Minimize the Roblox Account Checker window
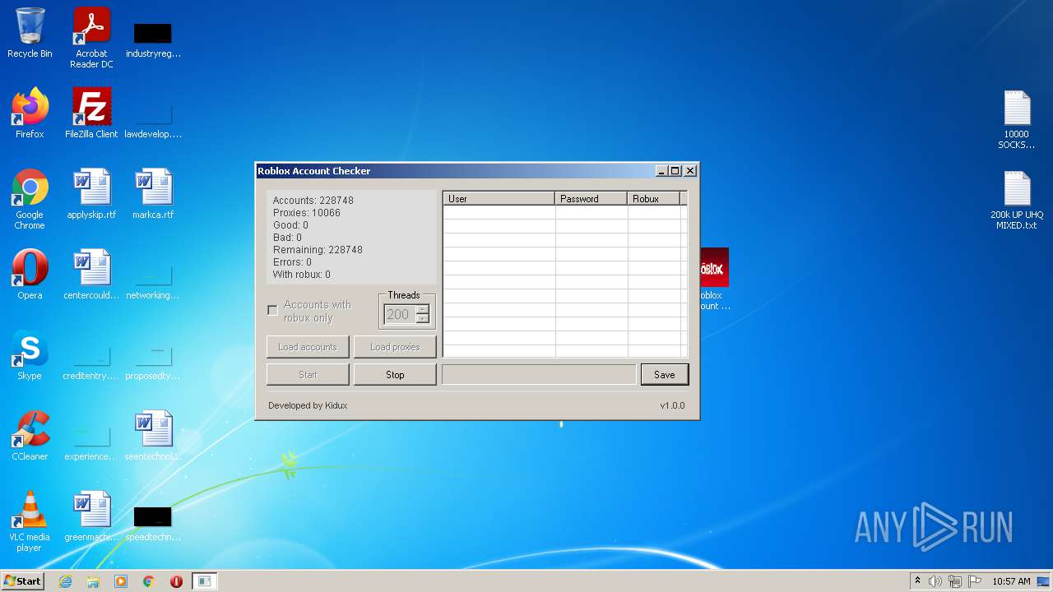The height and width of the screenshot is (592, 1053). (x=661, y=171)
